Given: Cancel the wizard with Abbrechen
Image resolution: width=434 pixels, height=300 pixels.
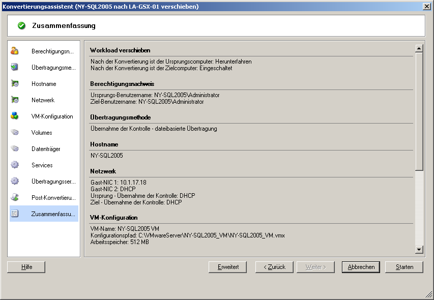Looking at the screenshot, I should (361, 267).
